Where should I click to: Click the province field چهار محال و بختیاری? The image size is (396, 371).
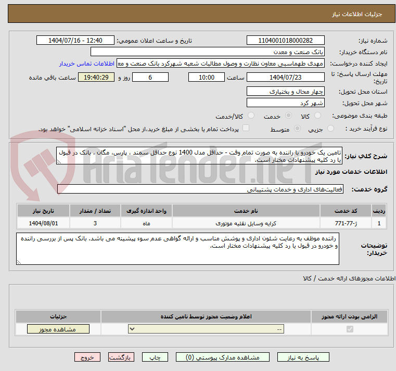tap(285, 92)
